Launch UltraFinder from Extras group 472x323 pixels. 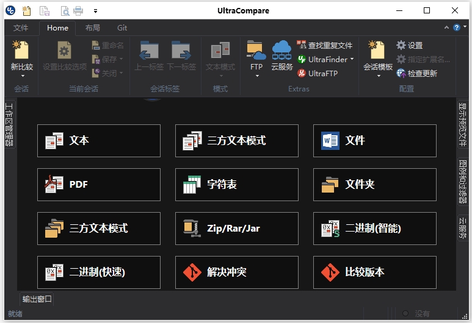[322, 59]
